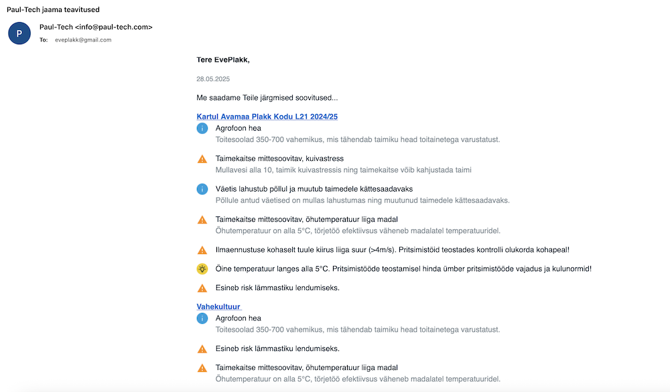
Task: Open the Vahekultuur link
Action: point(219,306)
